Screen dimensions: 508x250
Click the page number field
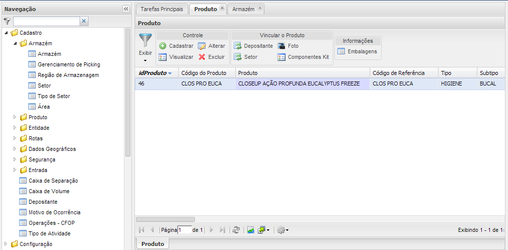pos(184,230)
